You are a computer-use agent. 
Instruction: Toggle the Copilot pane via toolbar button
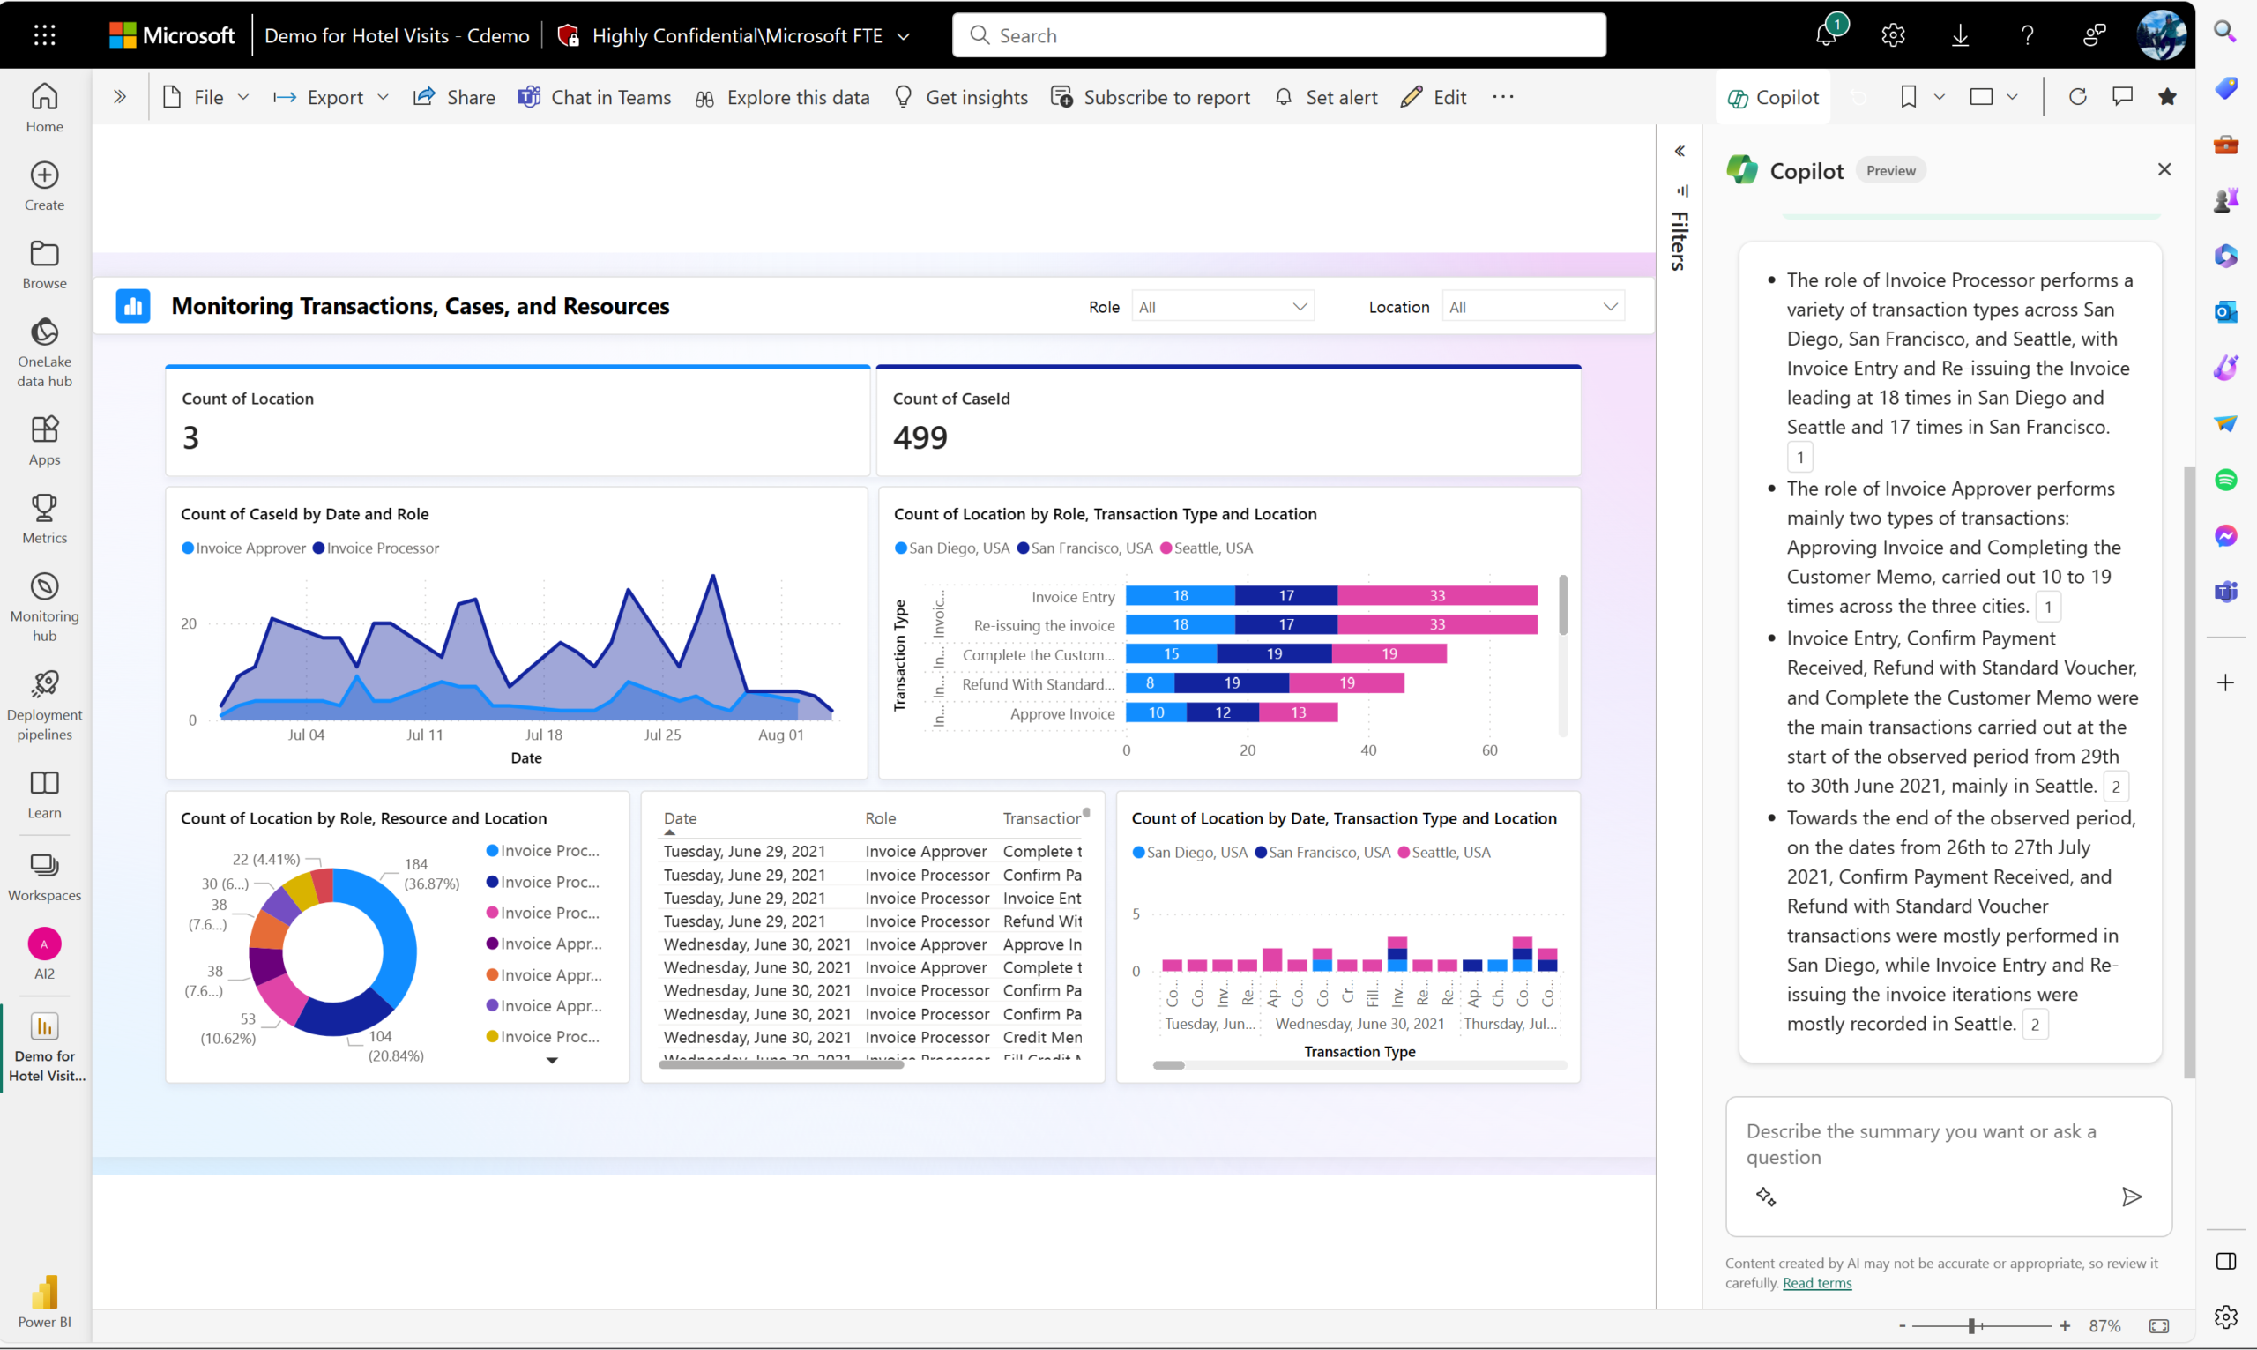tap(1771, 96)
